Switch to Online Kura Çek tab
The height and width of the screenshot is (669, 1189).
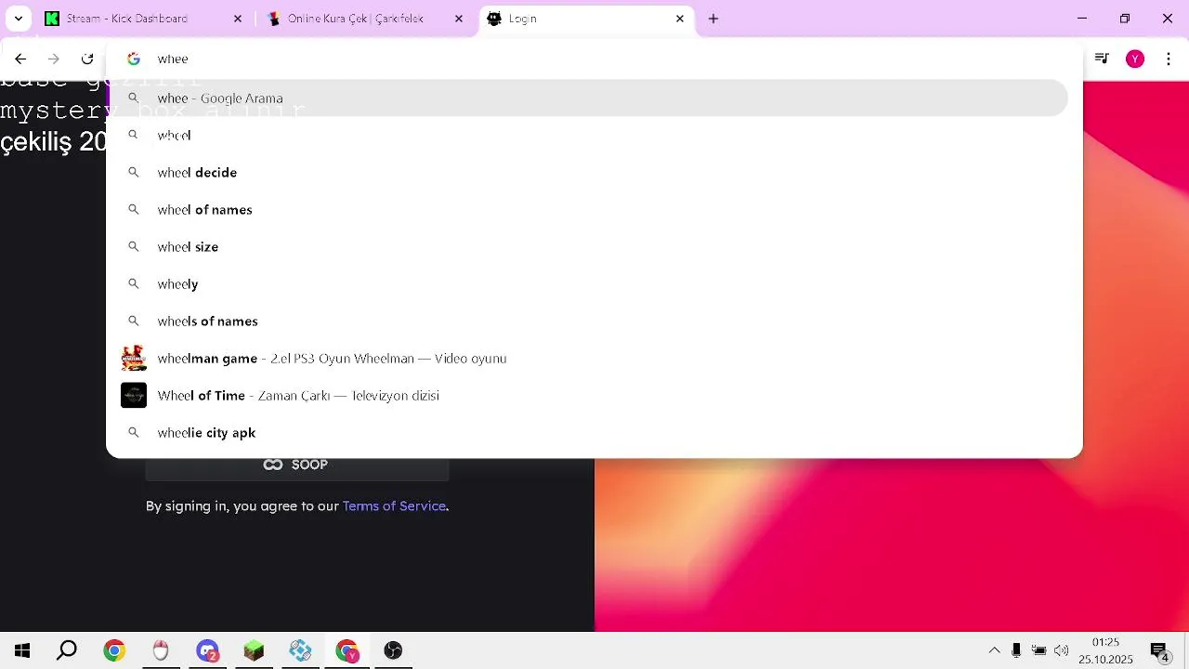point(365,19)
